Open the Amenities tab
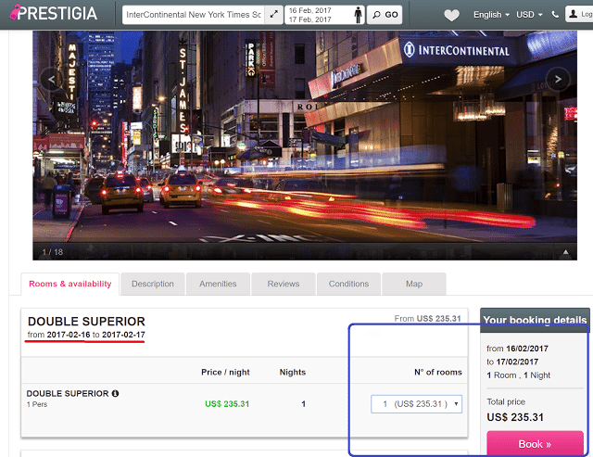Image resolution: width=593 pixels, height=457 pixels. tap(218, 284)
